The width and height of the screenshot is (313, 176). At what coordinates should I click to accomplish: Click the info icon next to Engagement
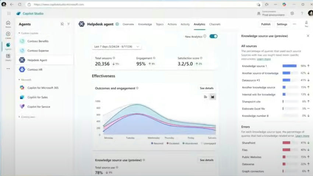pyautogui.click(x=154, y=58)
